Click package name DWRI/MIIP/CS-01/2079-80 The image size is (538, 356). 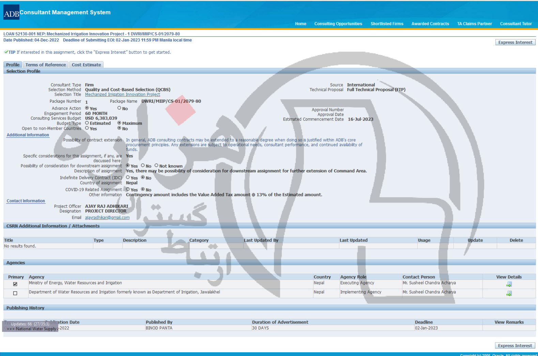[171, 101]
